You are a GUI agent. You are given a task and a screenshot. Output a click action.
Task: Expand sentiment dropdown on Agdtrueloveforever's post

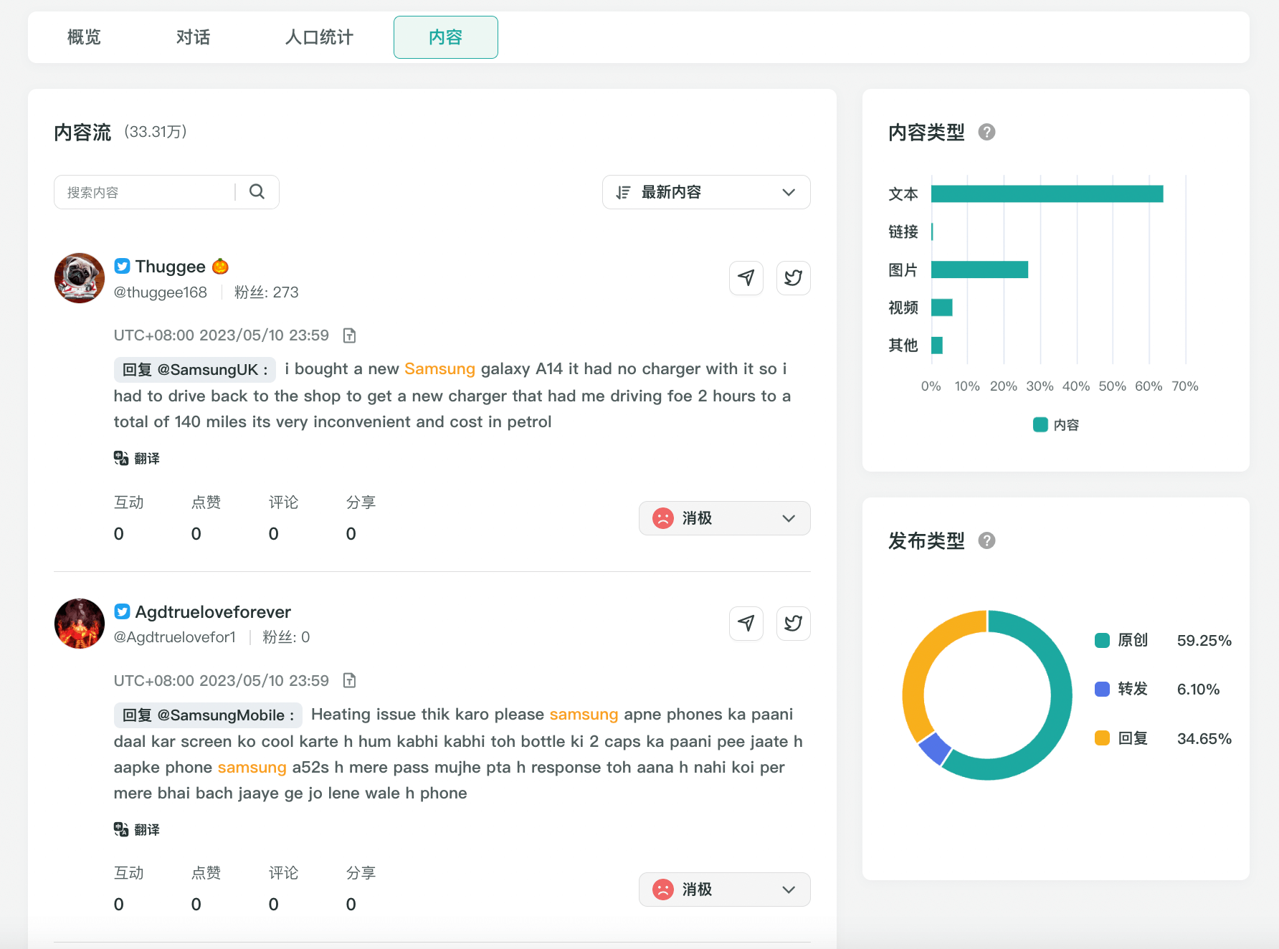coord(724,890)
